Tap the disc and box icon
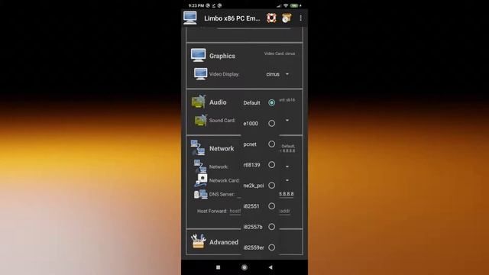Viewport: 489px width, 275px height. pyautogui.click(x=287, y=18)
